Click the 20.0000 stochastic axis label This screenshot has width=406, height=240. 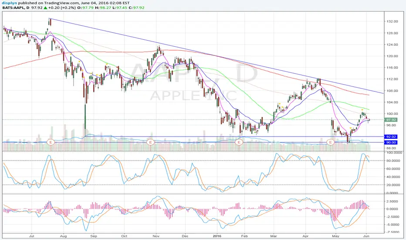click(393, 185)
